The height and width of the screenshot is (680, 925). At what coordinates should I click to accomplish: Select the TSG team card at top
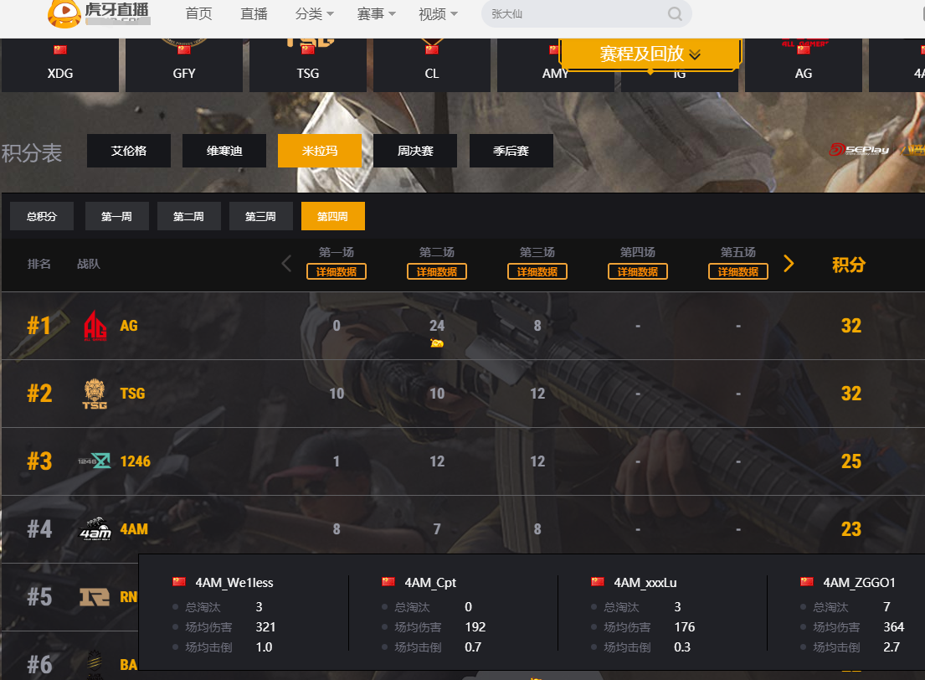pos(308,65)
